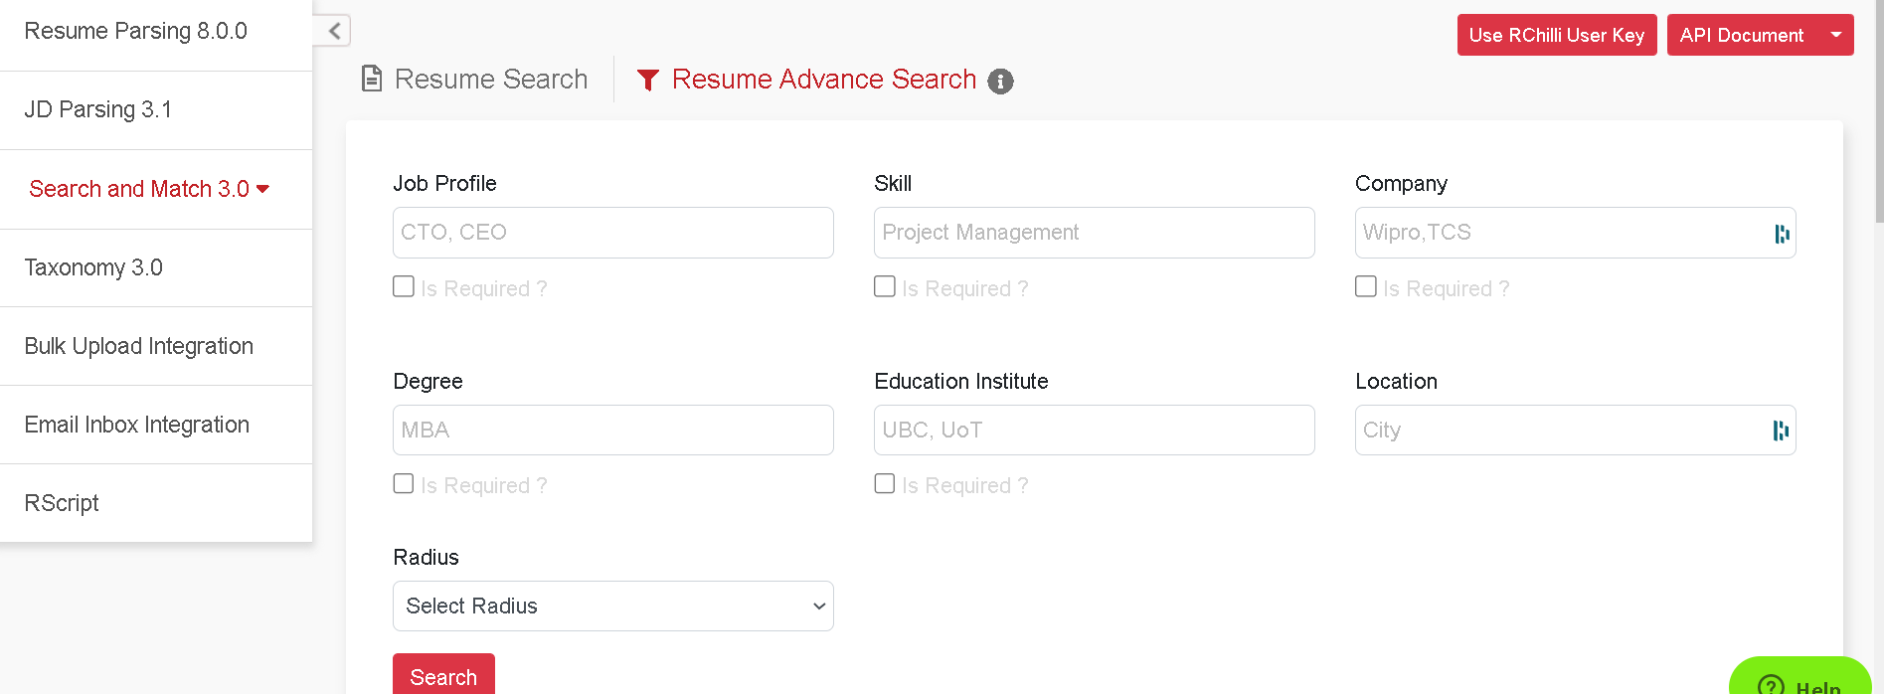This screenshot has width=1884, height=694.
Task: Expand the API Document dropdown arrow
Action: pyautogui.click(x=1835, y=35)
